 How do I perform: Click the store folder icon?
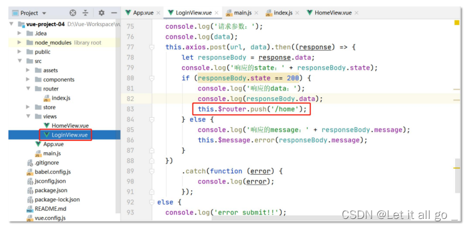(x=38, y=107)
